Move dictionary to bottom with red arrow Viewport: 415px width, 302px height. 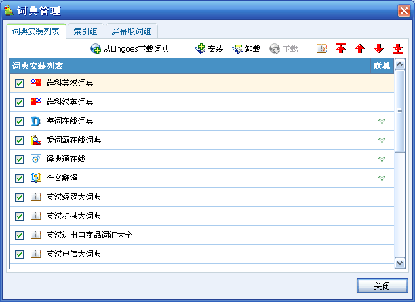coord(398,48)
